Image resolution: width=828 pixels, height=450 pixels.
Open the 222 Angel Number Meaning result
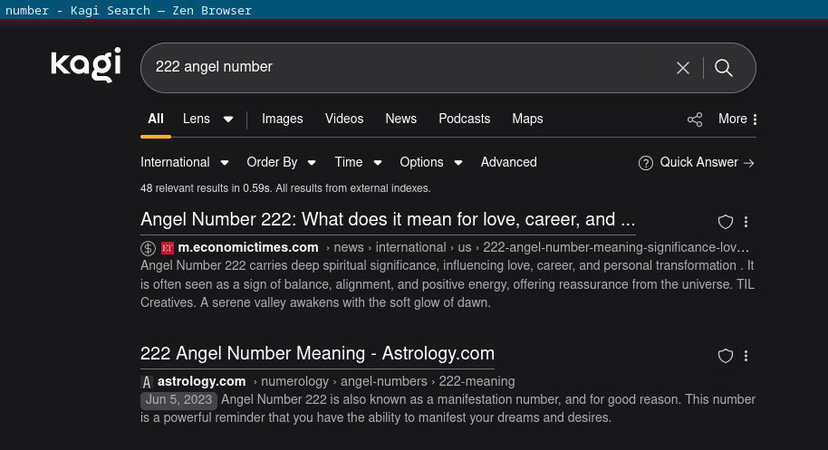(x=317, y=353)
